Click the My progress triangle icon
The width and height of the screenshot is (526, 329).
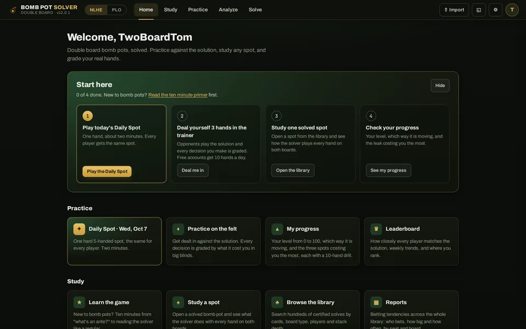277,229
